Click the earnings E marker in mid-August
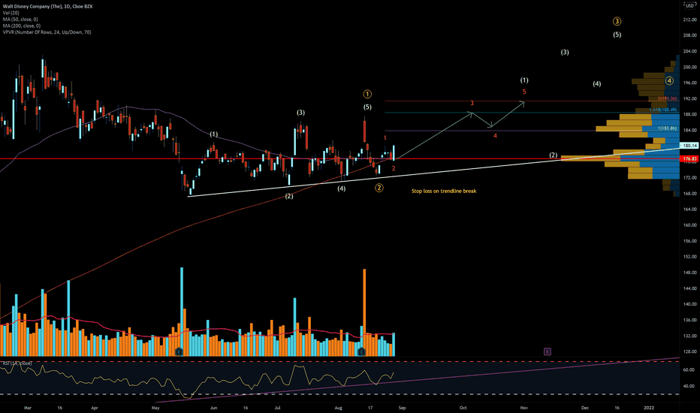 pos(361,352)
